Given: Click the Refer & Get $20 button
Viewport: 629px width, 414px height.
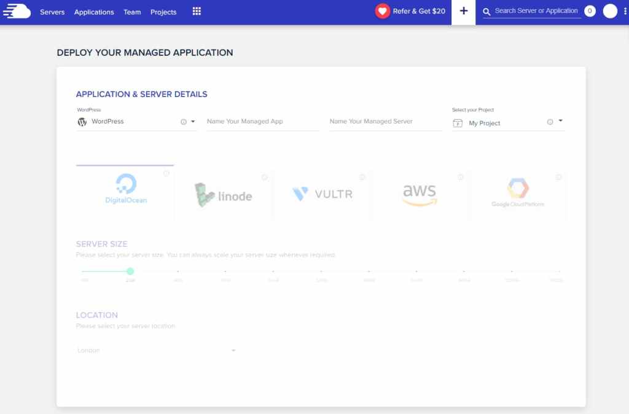Looking at the screenshot, I should [x=410, y=10].
